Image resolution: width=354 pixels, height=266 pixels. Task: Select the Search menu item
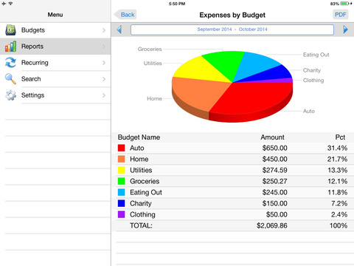[x=55, y=79]
